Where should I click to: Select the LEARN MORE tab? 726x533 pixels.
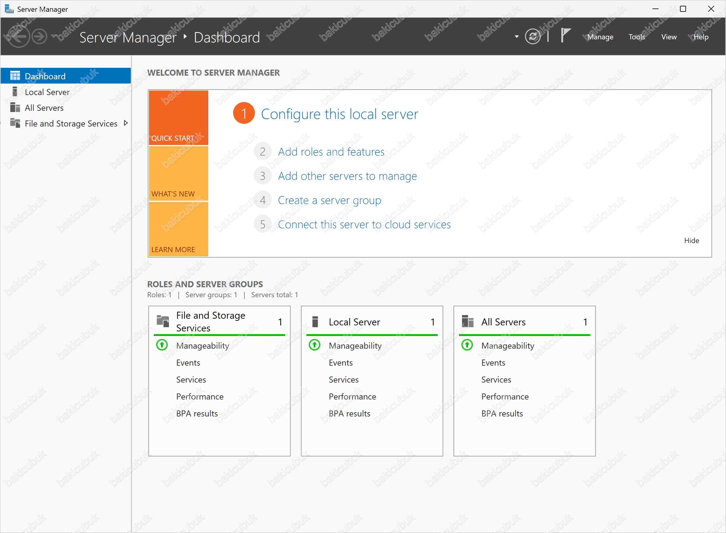click(178, 229)
